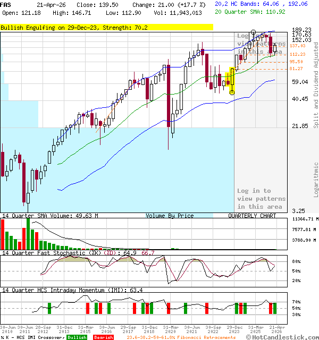Click the latest candlestick on the right

275,48
